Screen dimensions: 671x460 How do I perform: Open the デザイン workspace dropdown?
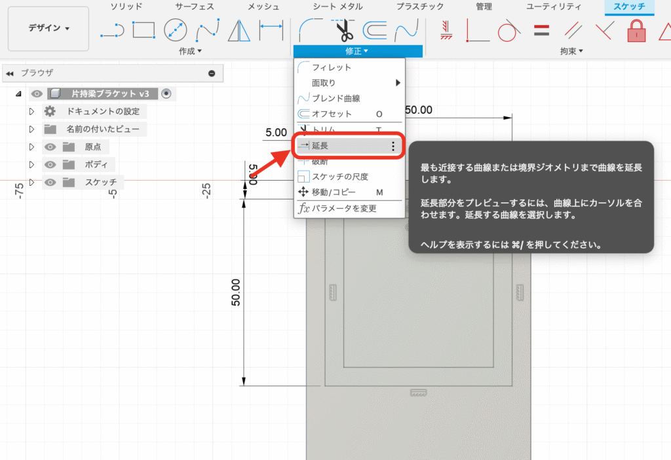48,28
